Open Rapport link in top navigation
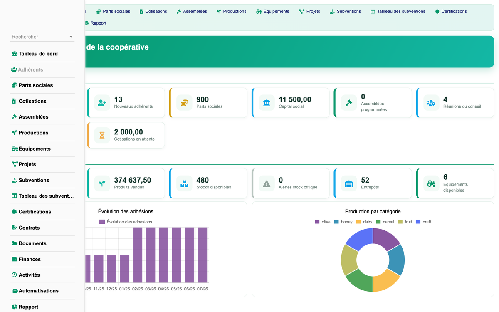Viewport: 499px width, 312px height. click(x=95, y=23)
